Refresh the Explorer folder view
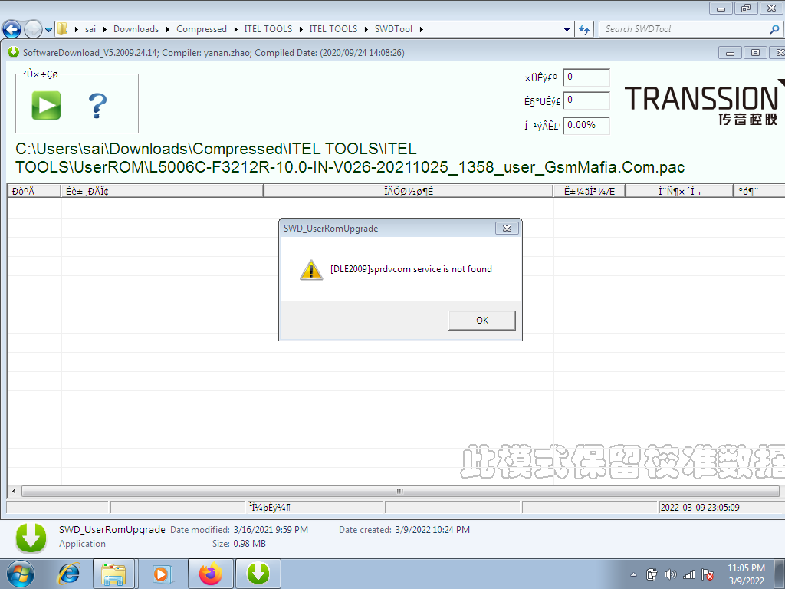Image resolution: width=785 pixels, height=589 pixels. pyautogui.click(x=583, y=30)
